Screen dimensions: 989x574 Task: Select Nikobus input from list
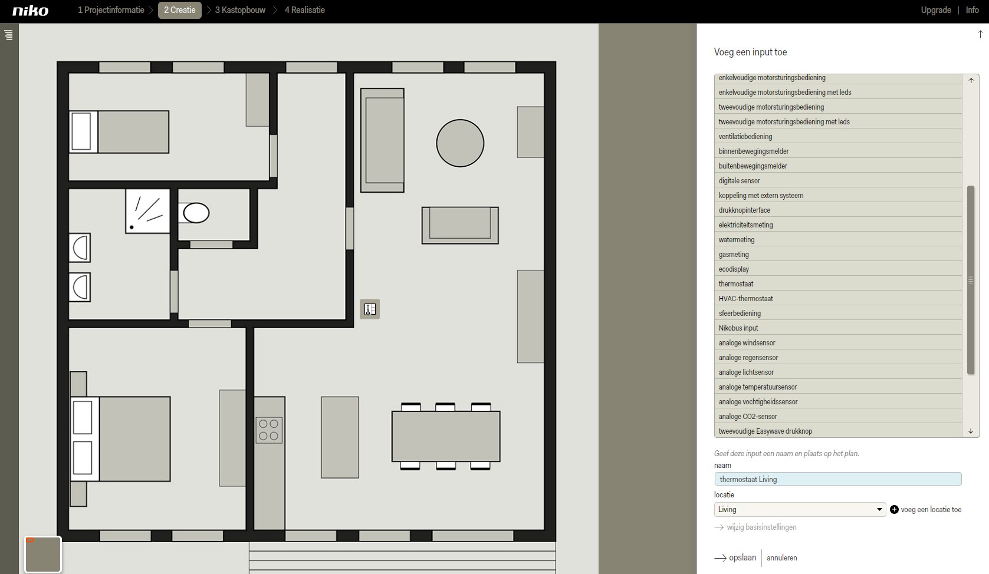click(838, 328)
